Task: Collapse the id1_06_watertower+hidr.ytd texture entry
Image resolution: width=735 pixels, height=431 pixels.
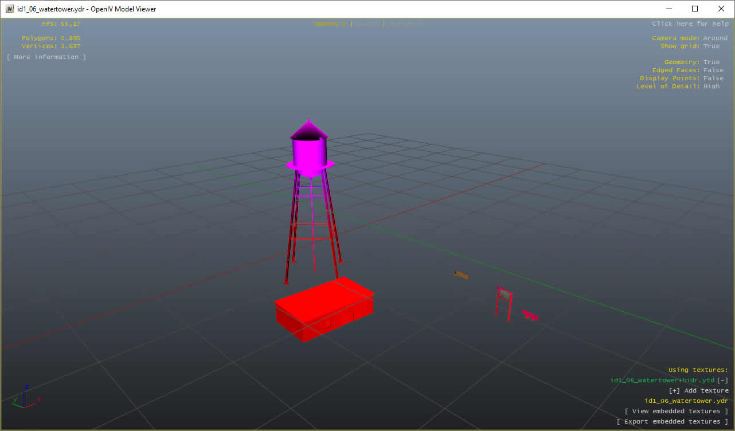Action: coord(723,380)
